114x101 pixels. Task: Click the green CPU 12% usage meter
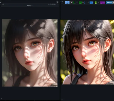coord(76,3)
